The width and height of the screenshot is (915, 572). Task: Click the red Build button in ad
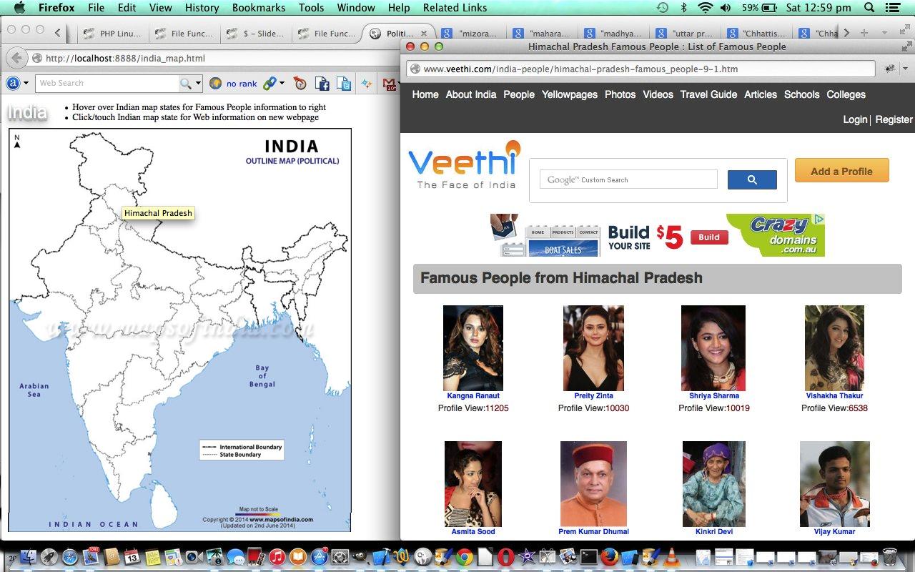coord(709,237)
